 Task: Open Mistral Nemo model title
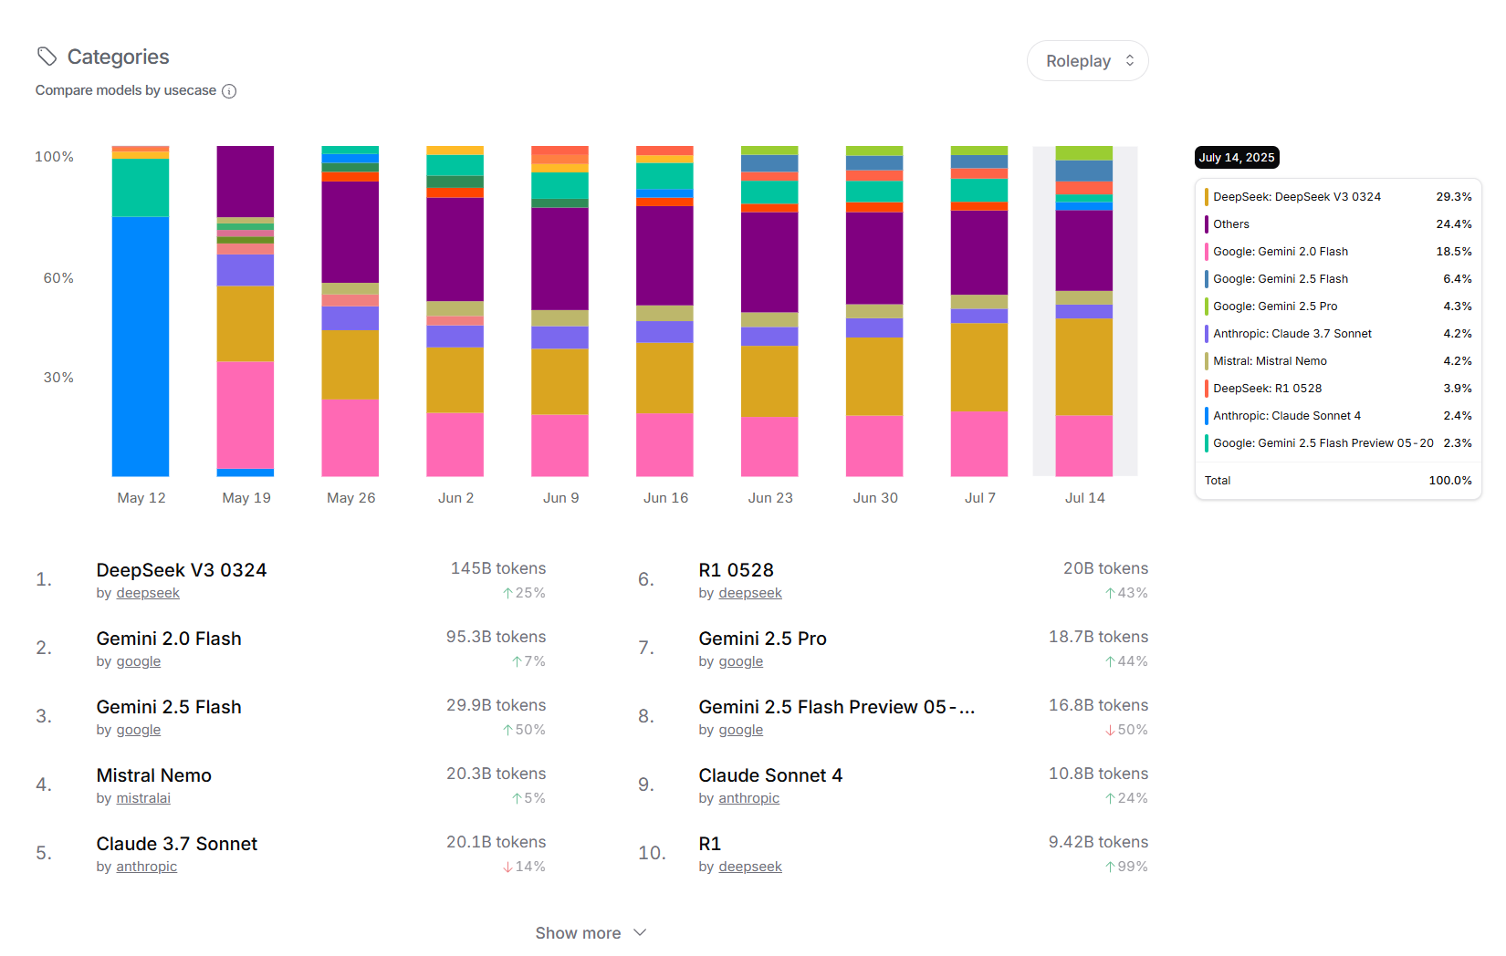coord(154,775)
